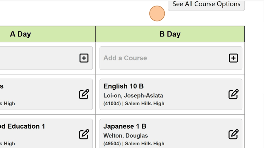Click the empty gray course card in A Day
Screen dimensions: 264x148
point(38,58)
